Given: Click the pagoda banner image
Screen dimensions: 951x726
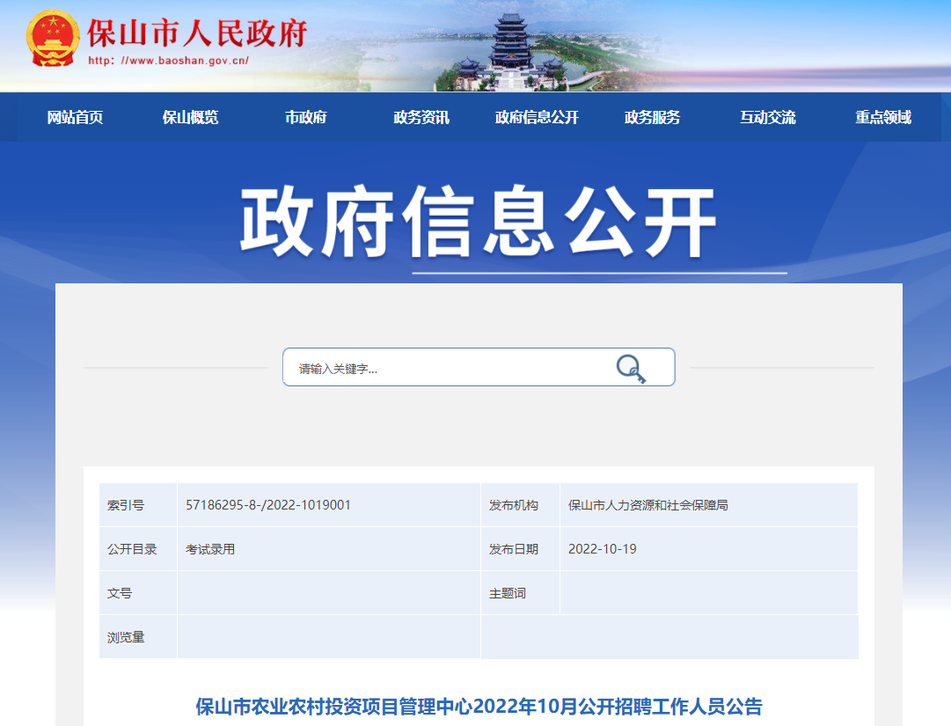Looking at the screenshot, I should pos(509,52).
